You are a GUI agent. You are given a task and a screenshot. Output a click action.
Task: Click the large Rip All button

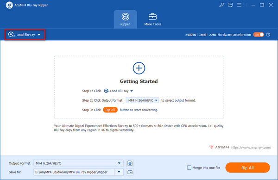click(247, 168)
